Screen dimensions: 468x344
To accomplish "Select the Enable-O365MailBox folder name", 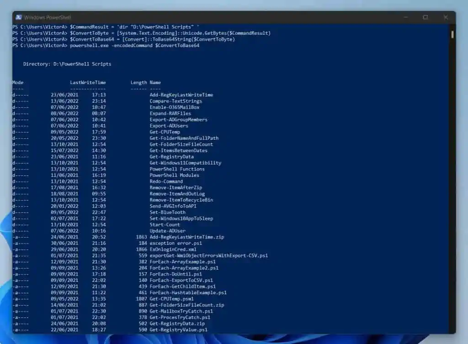I will pos(174,107).
